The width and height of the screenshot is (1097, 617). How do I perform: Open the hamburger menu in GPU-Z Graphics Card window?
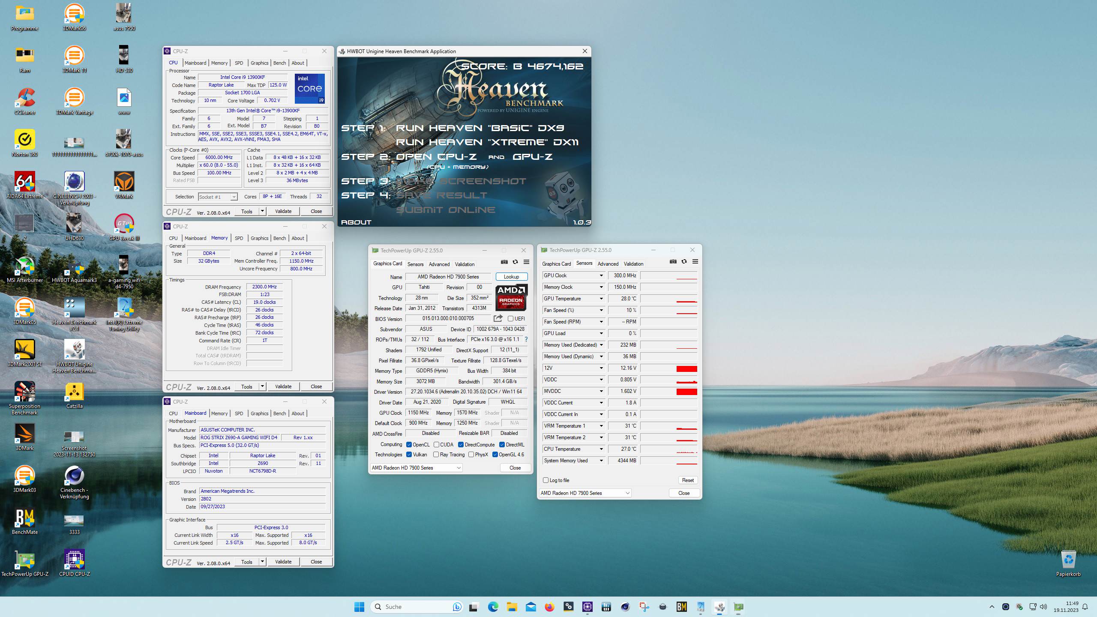pyautogui.click(x=527, y=262)
